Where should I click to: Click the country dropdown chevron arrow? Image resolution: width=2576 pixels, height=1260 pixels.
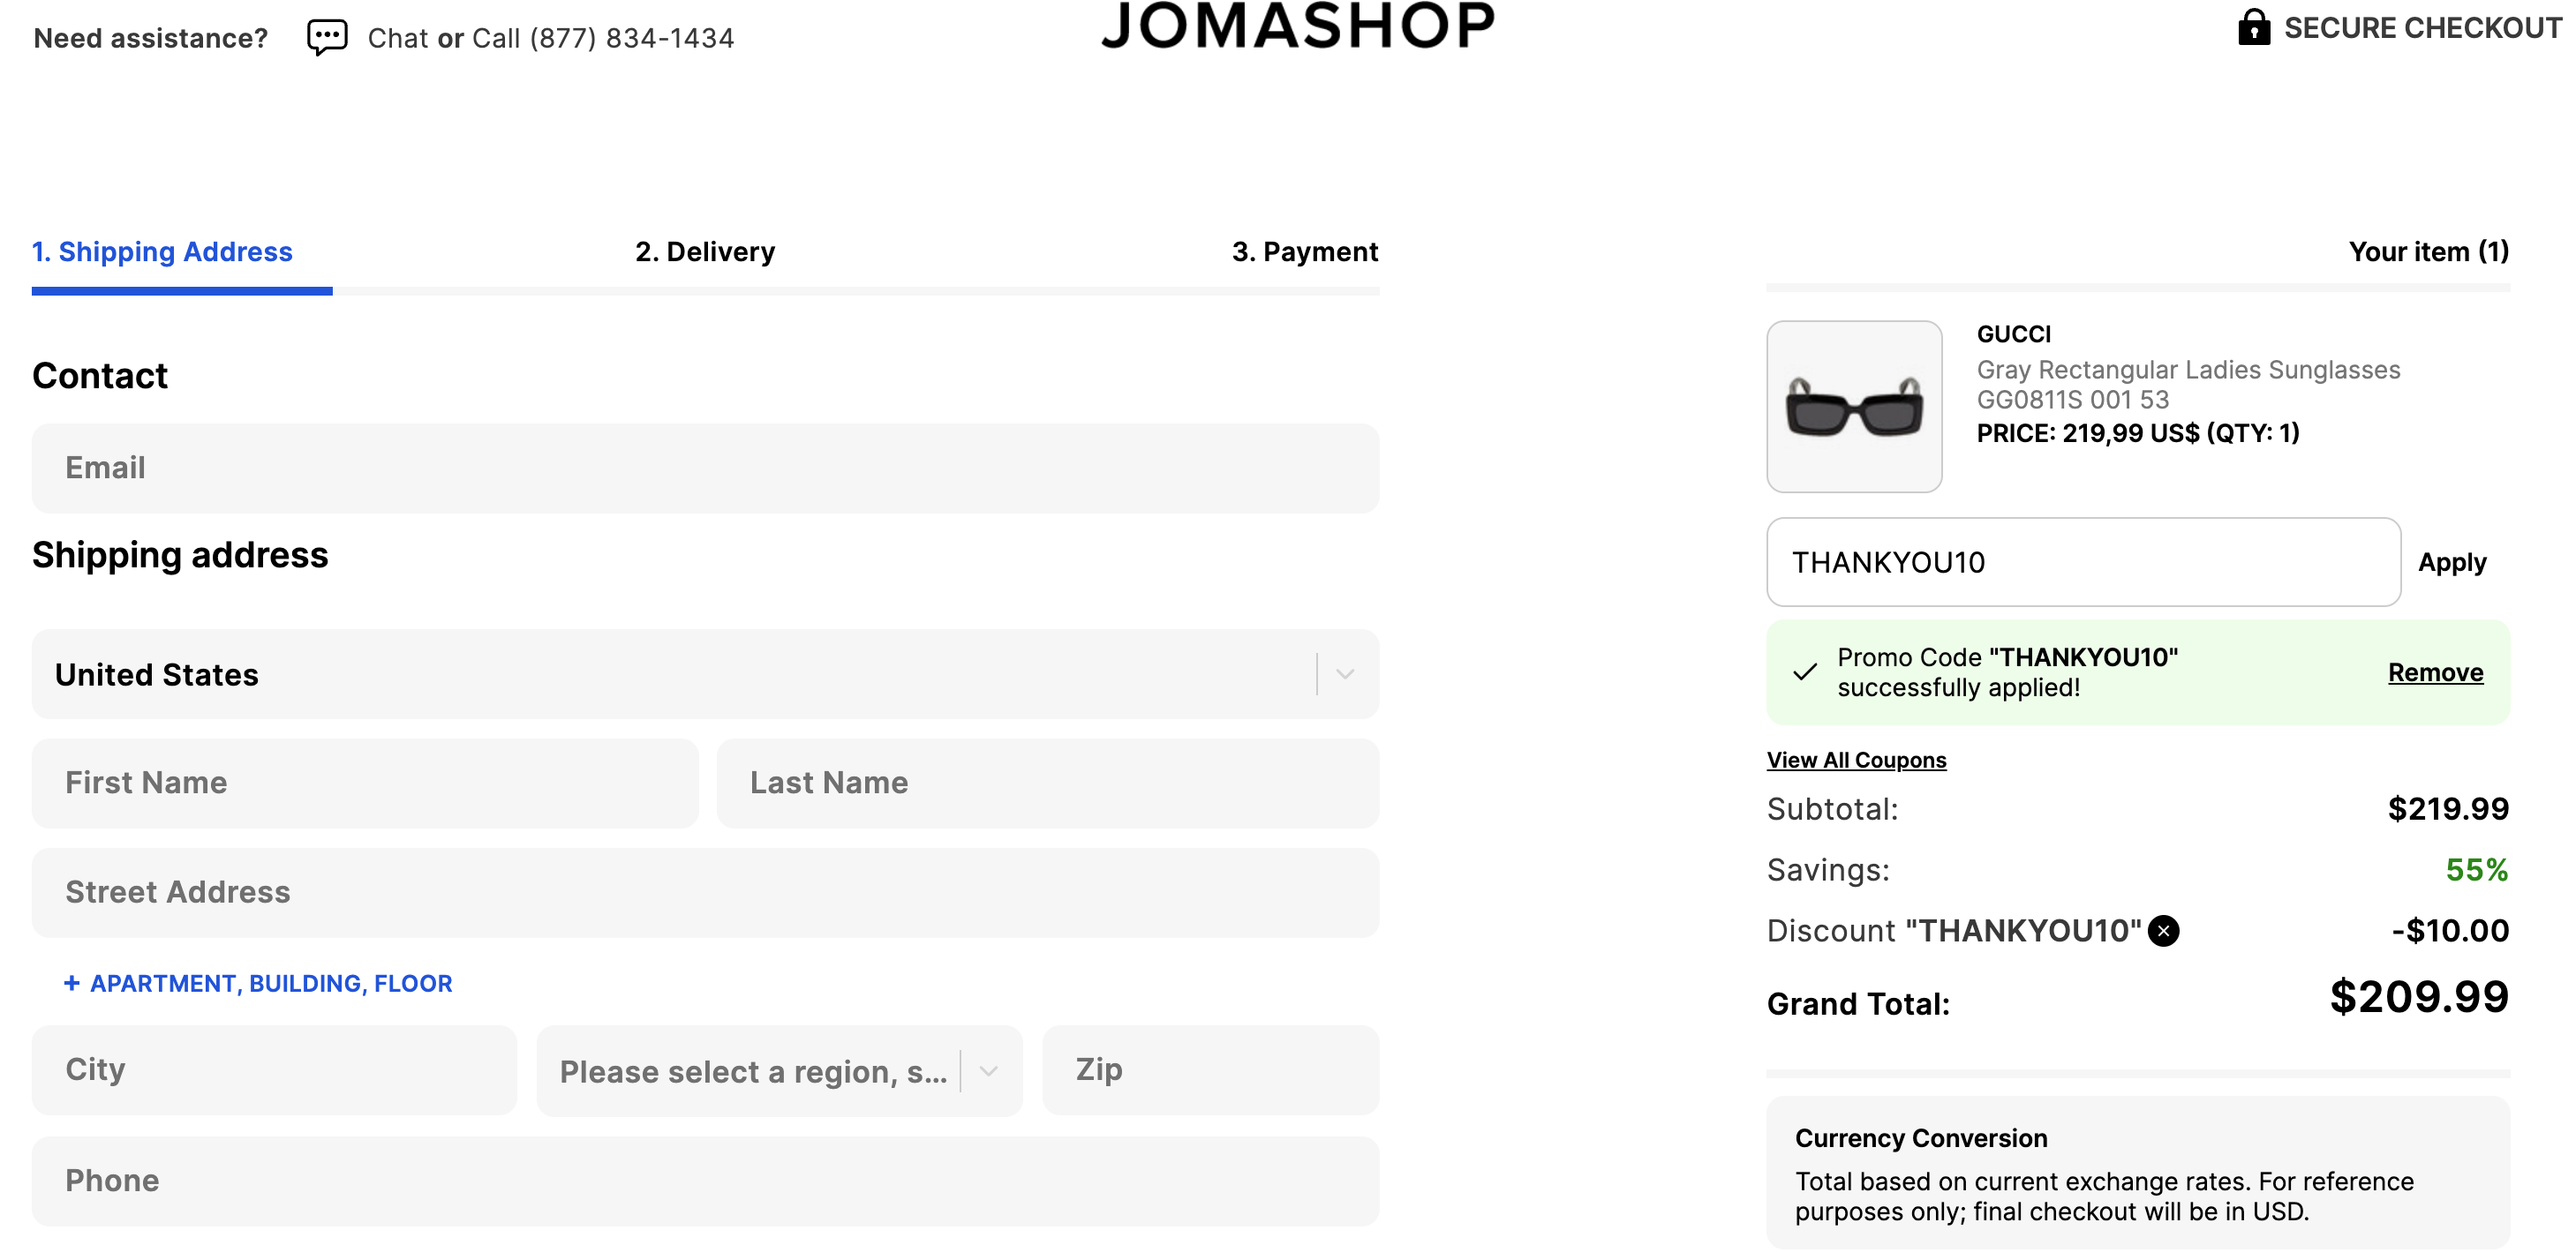tap(1345, 674)
